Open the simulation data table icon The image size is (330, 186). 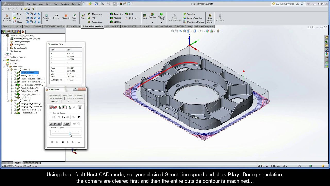point(80,107)
